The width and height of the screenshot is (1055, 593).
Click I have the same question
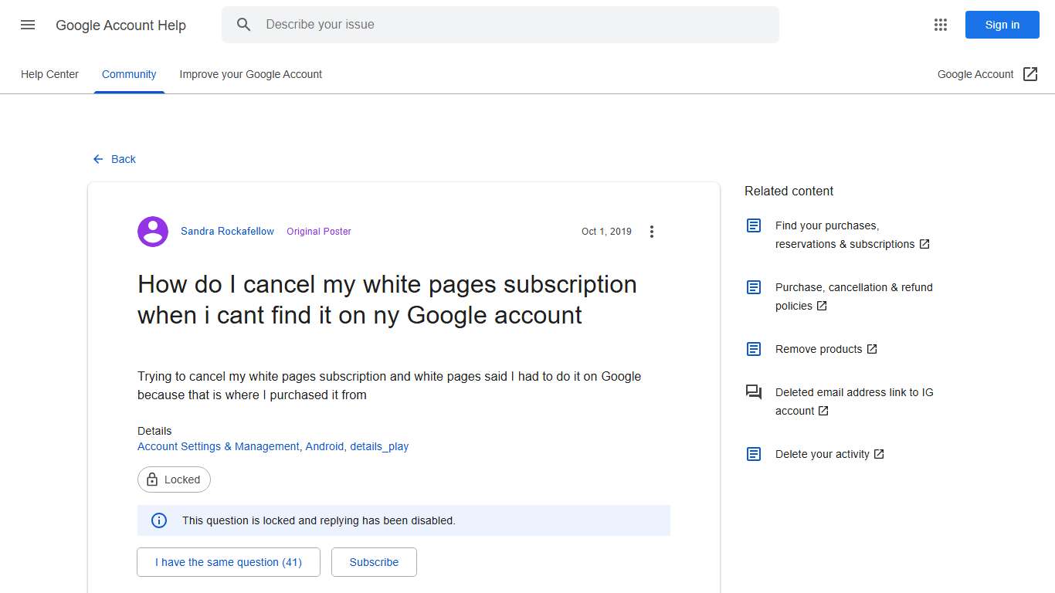point(228,562)
